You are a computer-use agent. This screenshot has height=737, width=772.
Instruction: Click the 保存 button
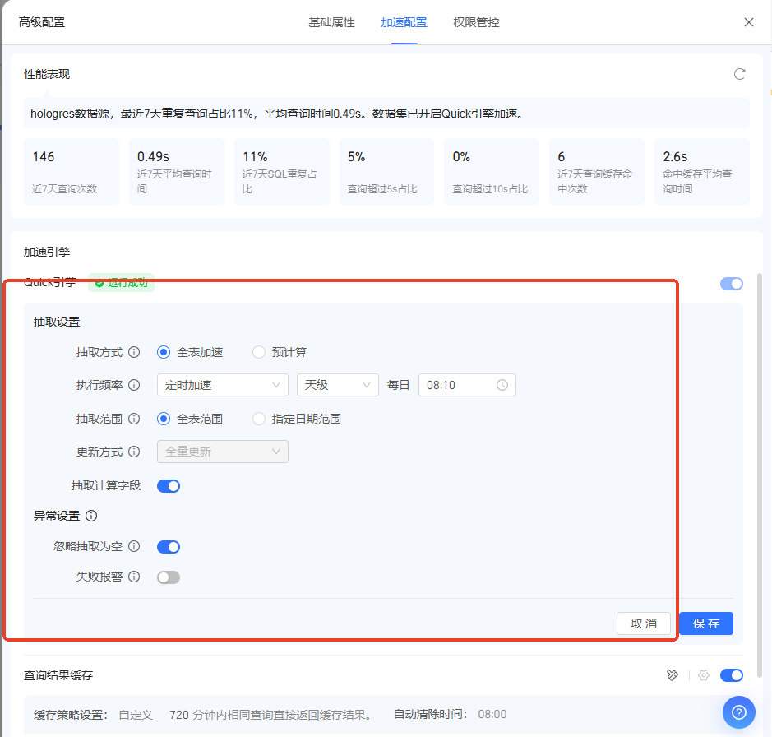click(x=705, y=623)
